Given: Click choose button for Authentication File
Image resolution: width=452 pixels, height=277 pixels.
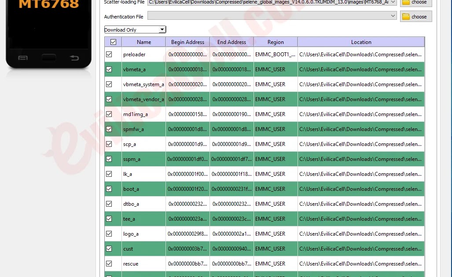Looking at the screenshot, I should [x=415, y=17].
